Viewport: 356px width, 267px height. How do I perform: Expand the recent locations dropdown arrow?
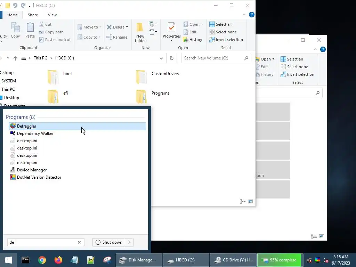(8, 58)
